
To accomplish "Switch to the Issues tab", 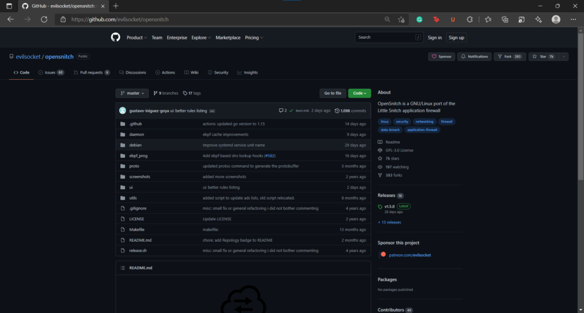I will click(51, 72).
